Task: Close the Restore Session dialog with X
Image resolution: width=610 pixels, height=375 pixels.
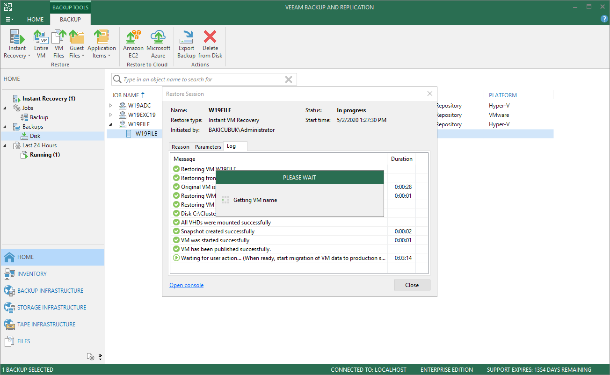Action: coord(430,94)
